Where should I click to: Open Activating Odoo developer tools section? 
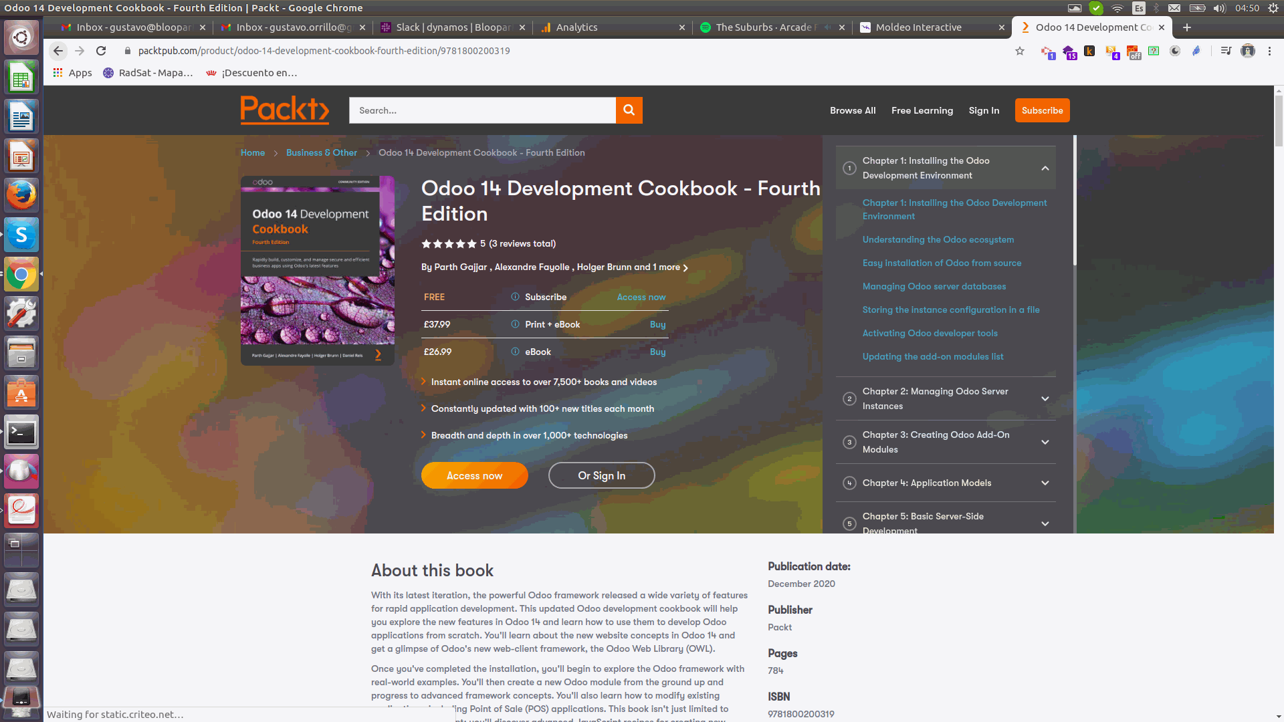tap(930, 333)
